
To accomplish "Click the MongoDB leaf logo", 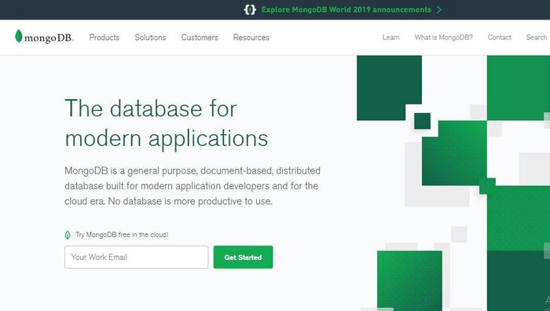I will pyautogui.click(x=19, y=36).
